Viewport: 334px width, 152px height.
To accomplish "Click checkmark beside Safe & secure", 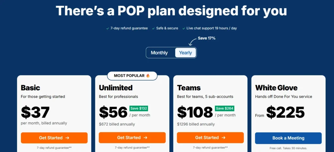I will coord(153,28).
